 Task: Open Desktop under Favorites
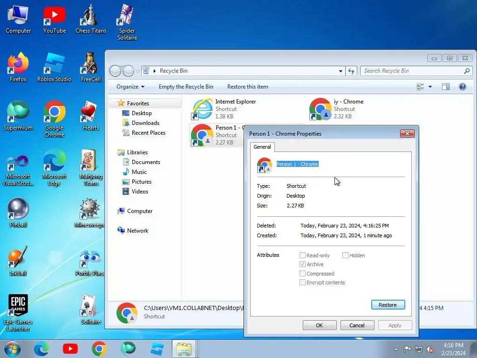point(142,113)
